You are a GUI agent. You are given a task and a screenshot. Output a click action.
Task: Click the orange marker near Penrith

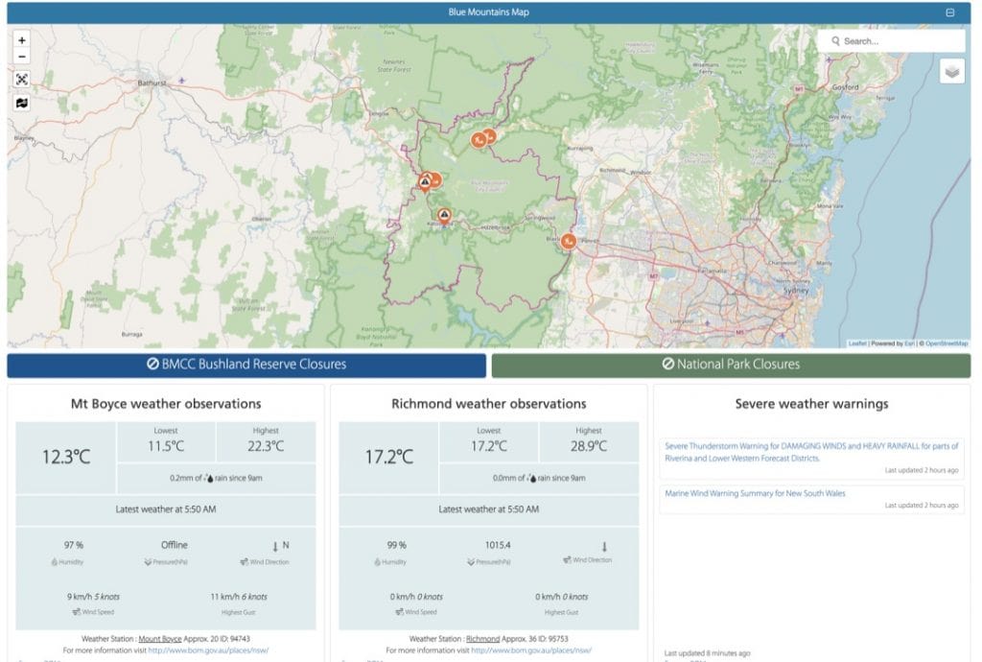pyautogui.click(x=568, y=241)
